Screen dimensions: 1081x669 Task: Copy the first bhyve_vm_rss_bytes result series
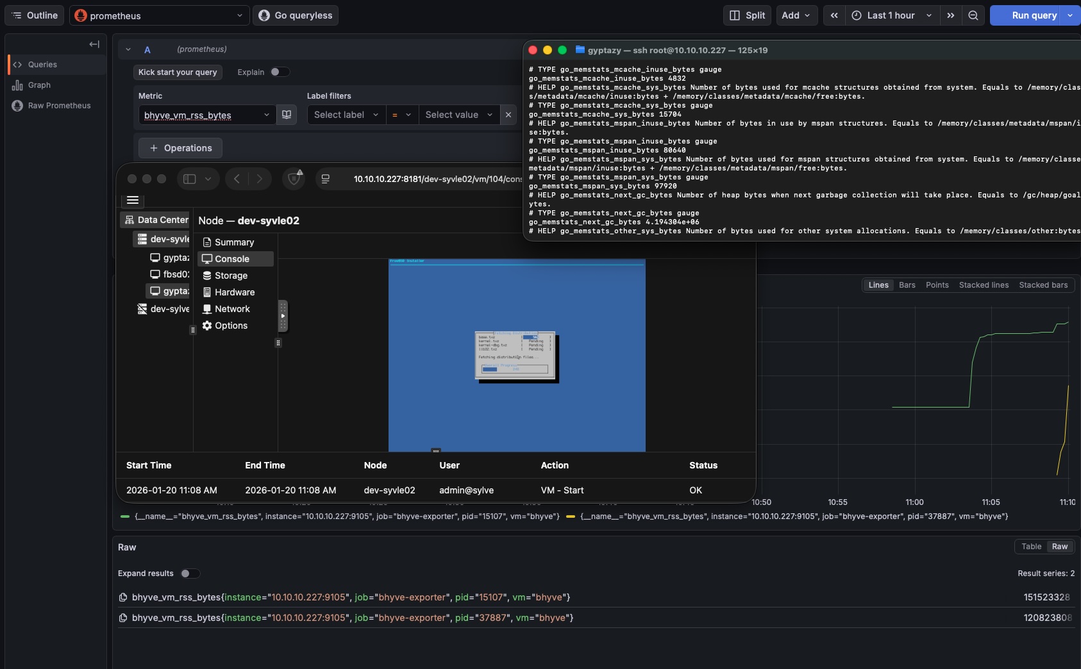[123, 597]
